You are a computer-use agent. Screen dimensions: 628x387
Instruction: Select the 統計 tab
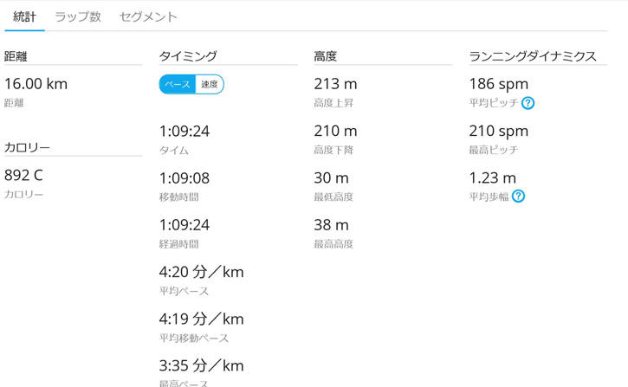[24, 16]
